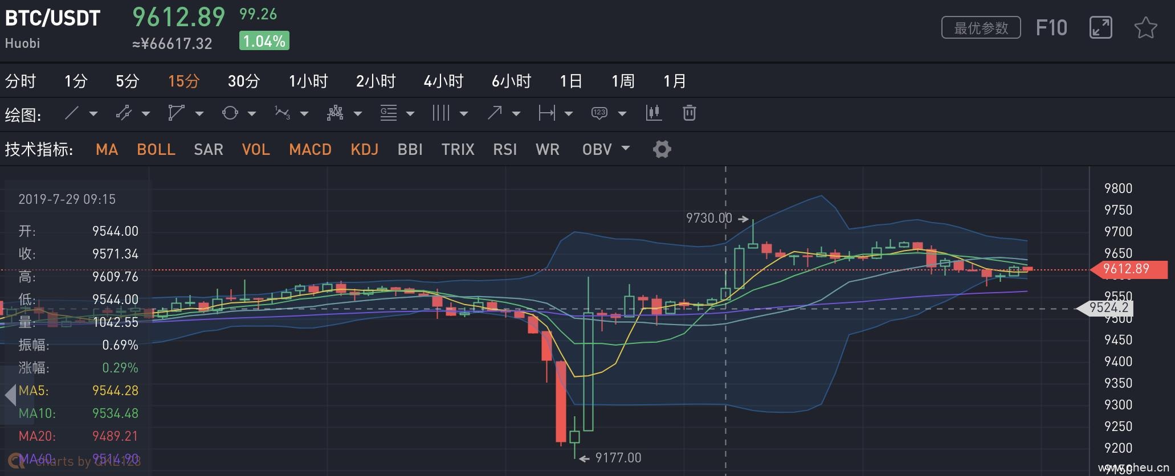
Task: Expand annotation tool options dropdown
Action: (x=622, y=114)
